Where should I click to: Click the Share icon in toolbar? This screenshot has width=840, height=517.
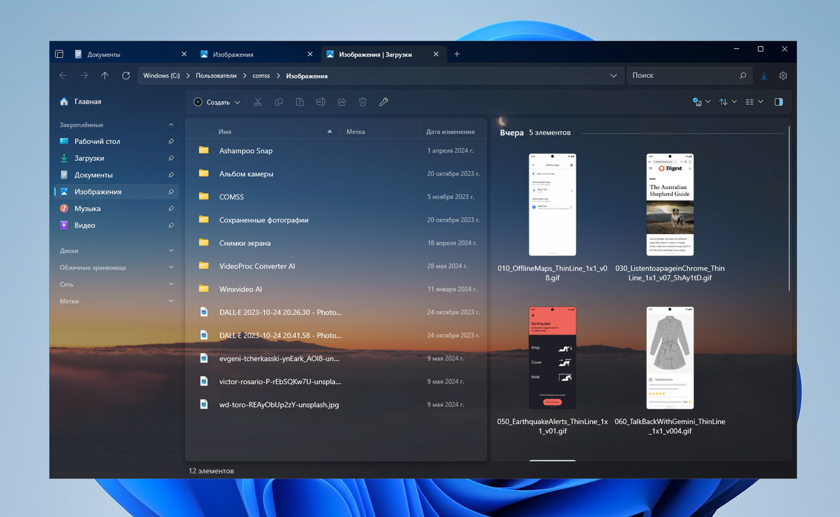[x=342, y=102]
